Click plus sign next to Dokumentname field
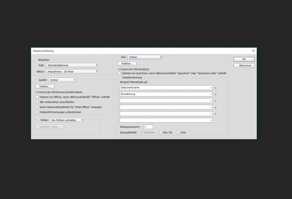Viewport: 292px width, 199px height. (216, 88)
